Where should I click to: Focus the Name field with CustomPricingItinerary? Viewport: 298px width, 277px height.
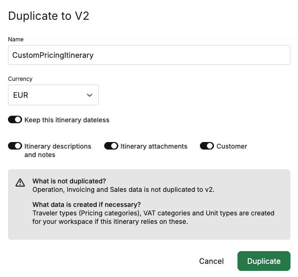click(x=149, y=55)
